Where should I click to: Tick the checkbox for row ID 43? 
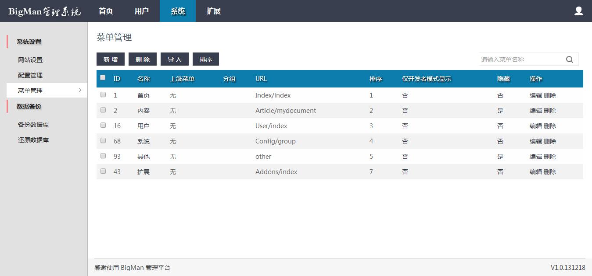tap(103, 171)
